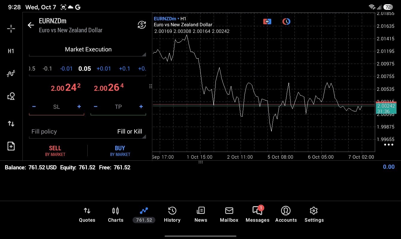401x239 pixels.
Task: Toggle the trade panel arrows icon
Action: point(11,124)
